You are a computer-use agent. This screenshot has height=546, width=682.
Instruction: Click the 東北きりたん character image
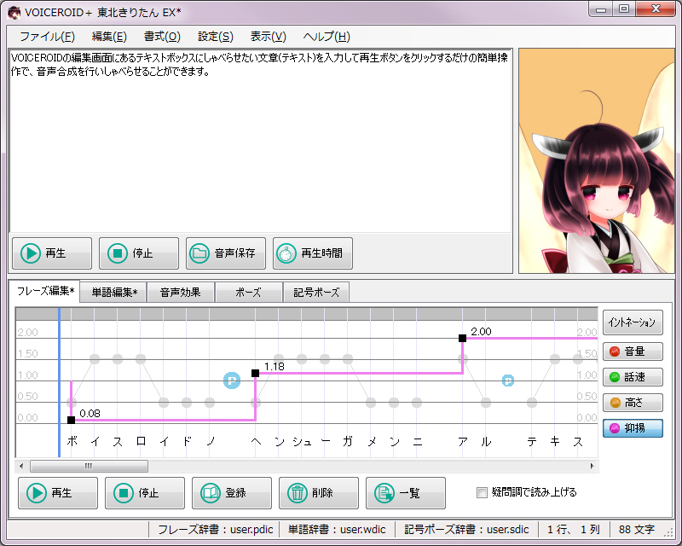tap(596, 160)
